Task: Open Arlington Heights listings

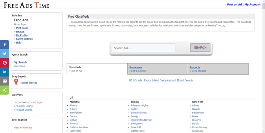Action: click(x=139, y=105)
